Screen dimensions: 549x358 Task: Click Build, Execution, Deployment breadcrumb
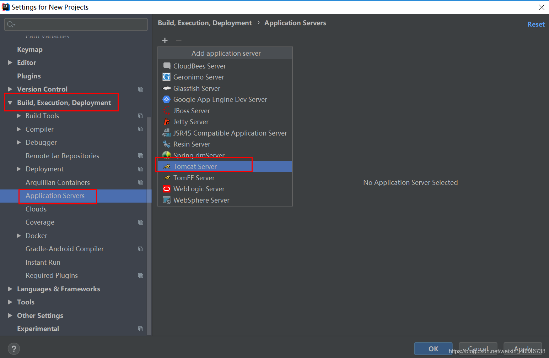tap(205, 23)
